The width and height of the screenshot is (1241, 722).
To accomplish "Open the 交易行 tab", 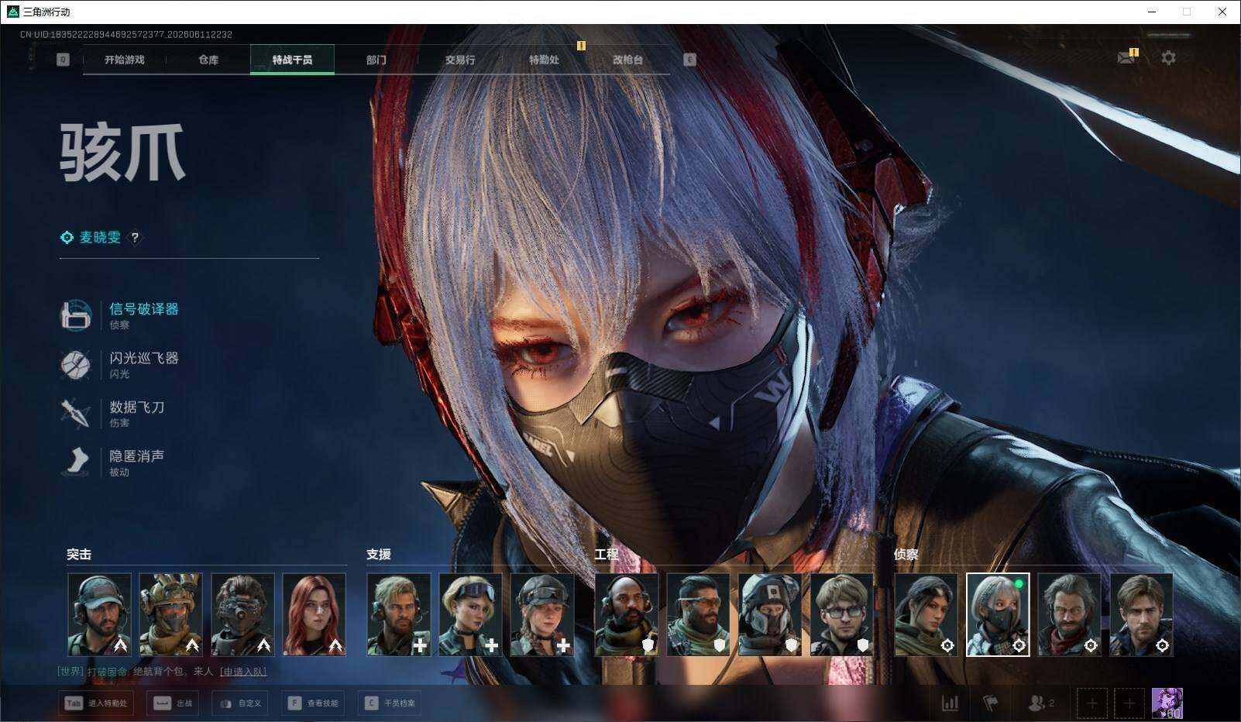I will tap(460, 60).
